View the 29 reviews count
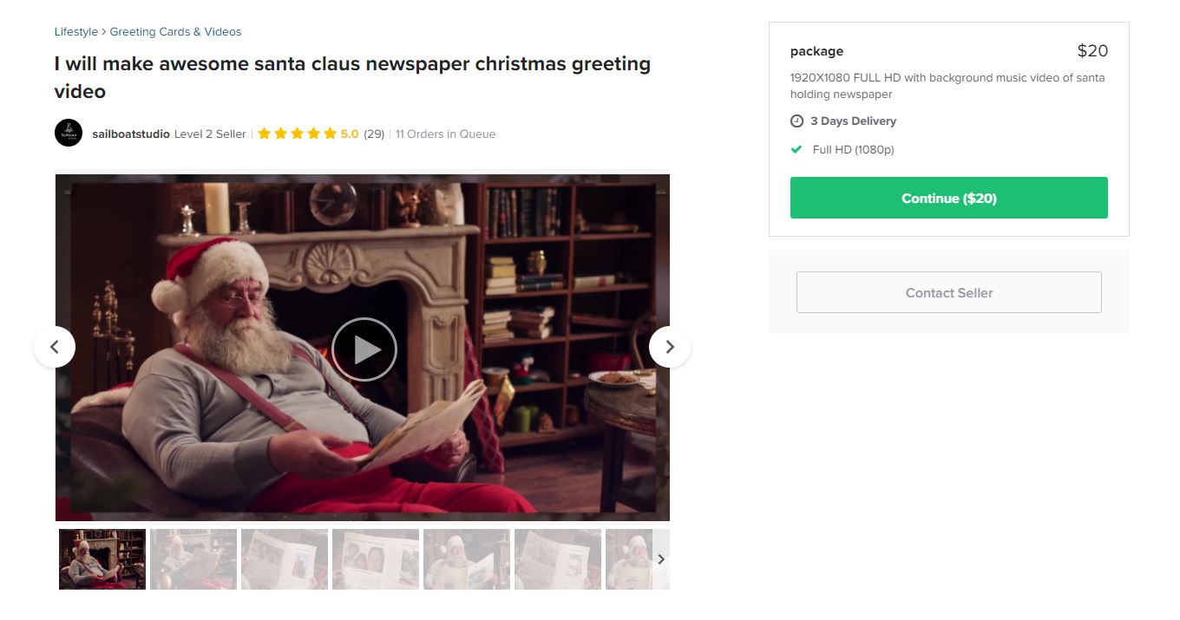1180x620 pixels. pyautogui.click(x=374, y=134)
